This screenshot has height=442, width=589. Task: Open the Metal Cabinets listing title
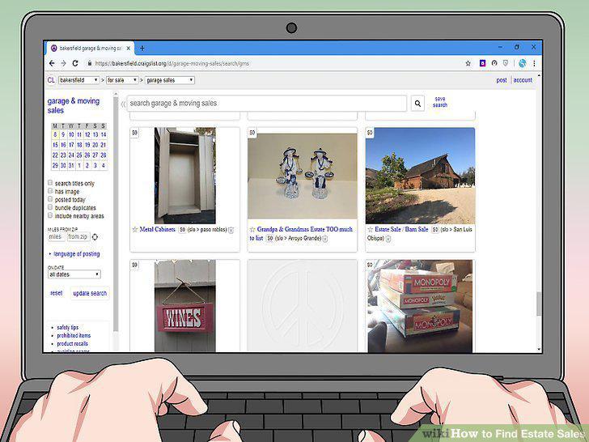158,229
